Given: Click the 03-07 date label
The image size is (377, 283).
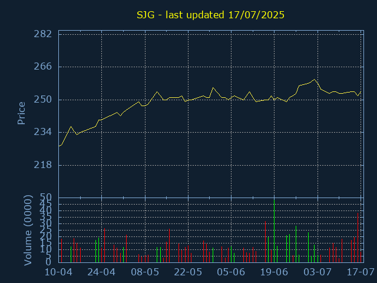Looking at the screenshot, I should click(x=318, y=272).
